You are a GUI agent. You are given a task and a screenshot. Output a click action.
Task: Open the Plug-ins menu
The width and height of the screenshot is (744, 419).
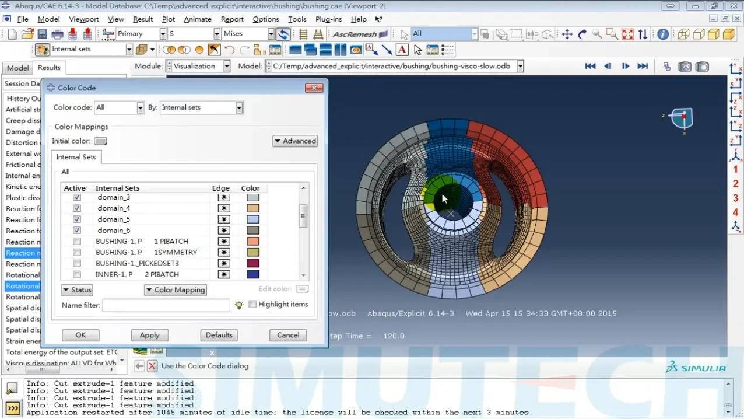coord(328,19)
